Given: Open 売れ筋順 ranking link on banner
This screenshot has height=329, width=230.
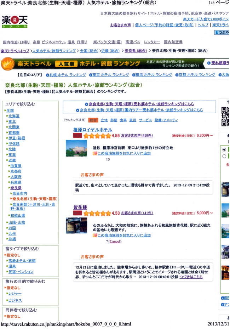Looking at the screenshot, I should coord(220,63).
